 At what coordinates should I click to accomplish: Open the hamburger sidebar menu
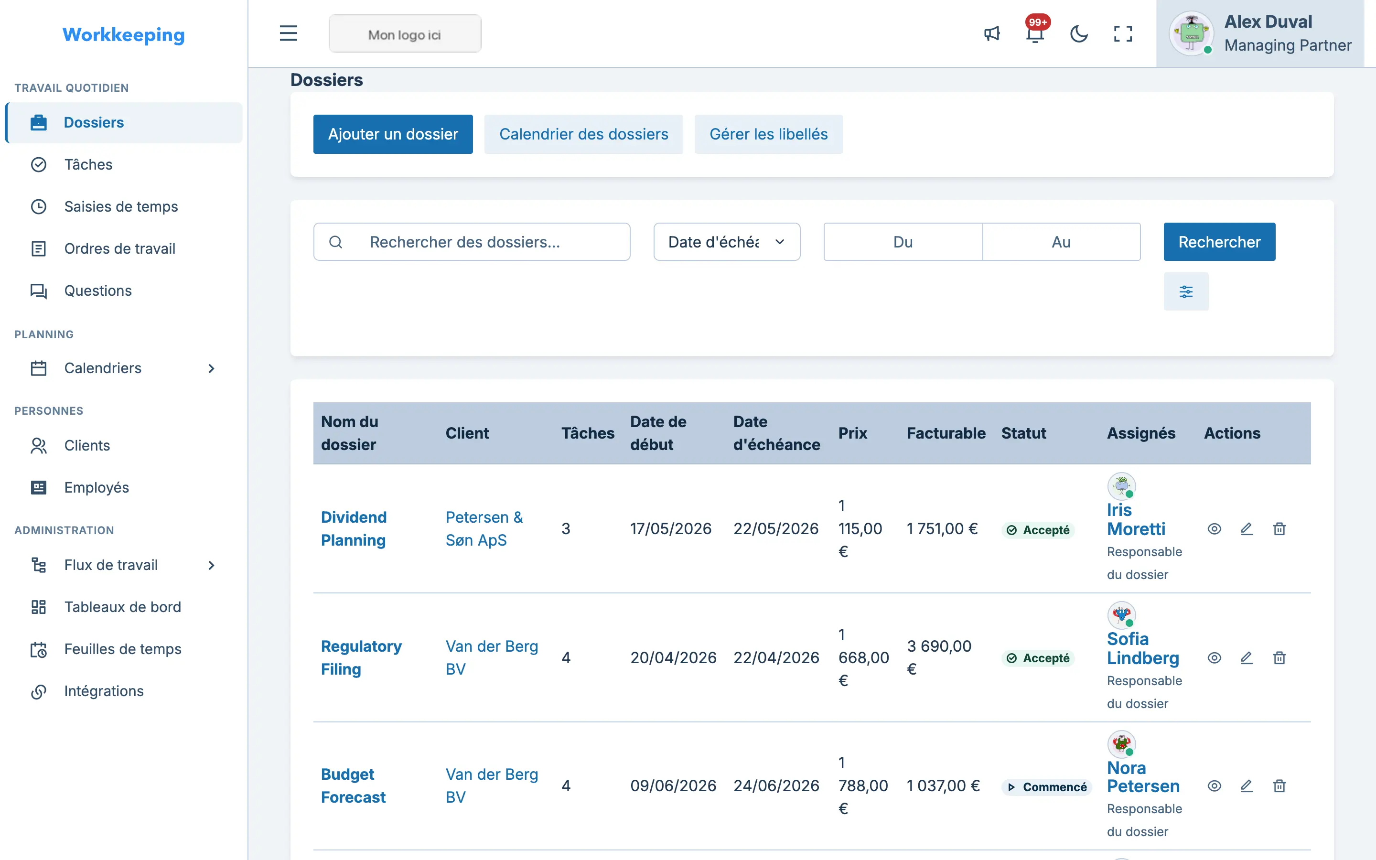click(x=288, y=33)
